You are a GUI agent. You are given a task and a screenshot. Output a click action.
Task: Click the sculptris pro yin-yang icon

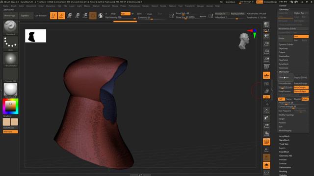pos(101,15)
